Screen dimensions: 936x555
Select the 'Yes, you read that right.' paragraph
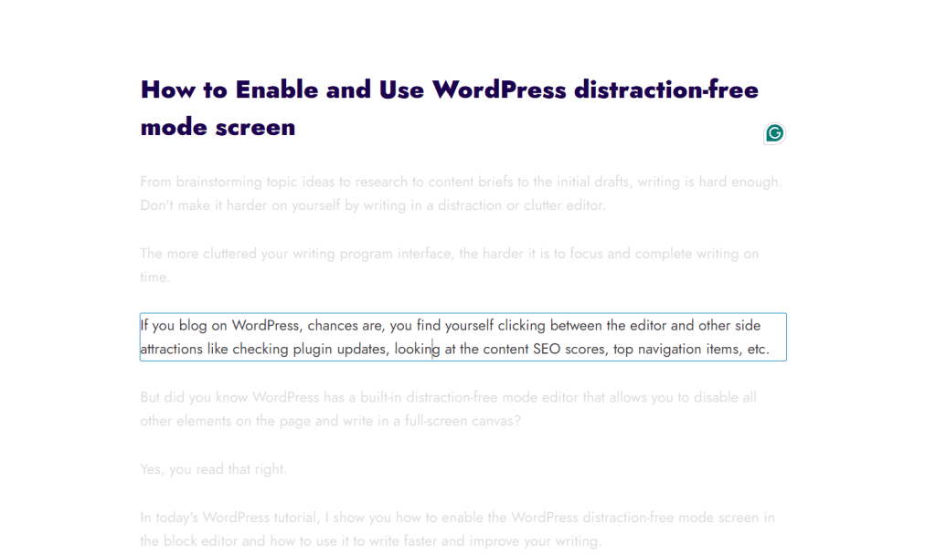tap(214, 469)
